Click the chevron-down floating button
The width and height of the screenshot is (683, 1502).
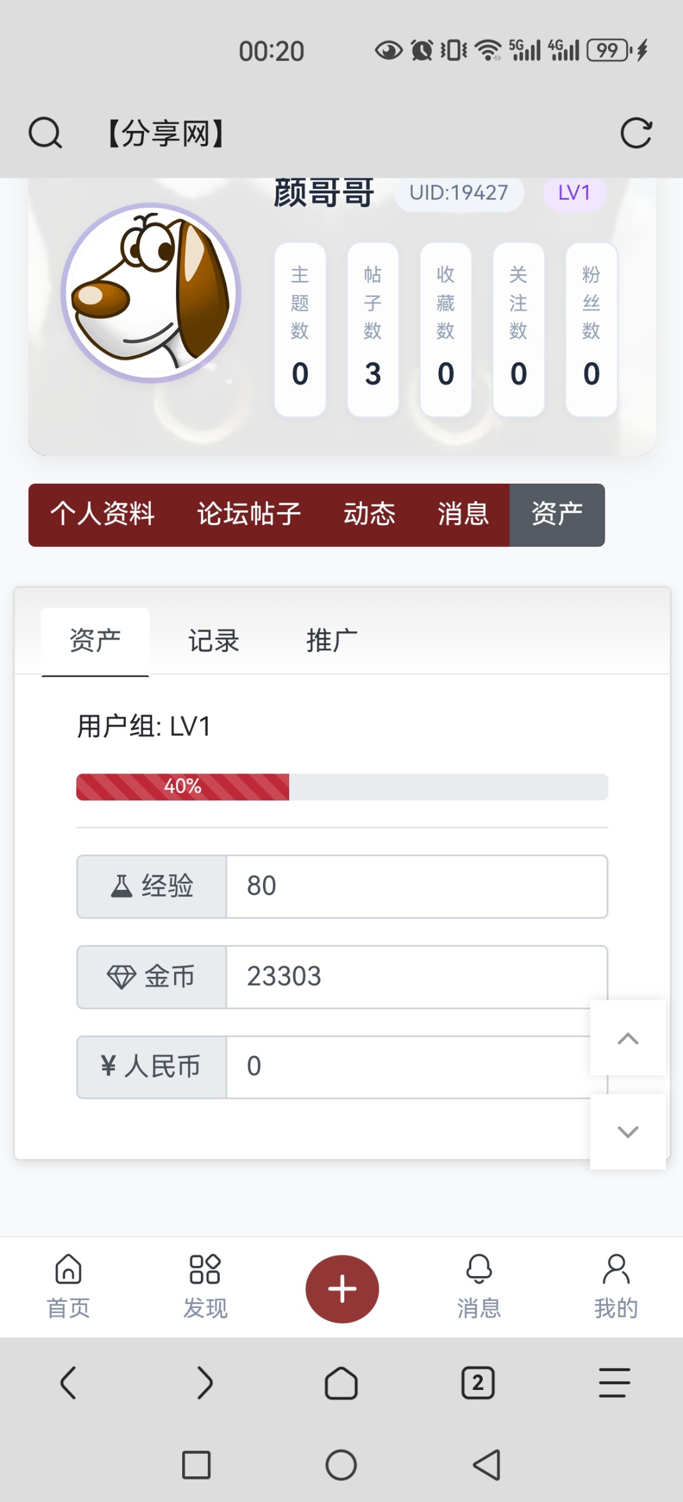tap(627, 1132)
